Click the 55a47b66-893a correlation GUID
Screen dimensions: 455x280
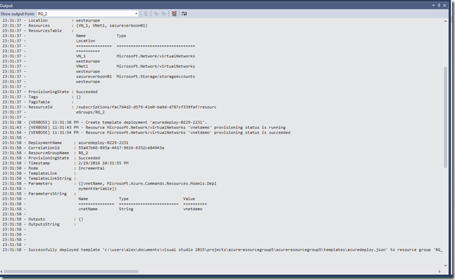(122, 148)
